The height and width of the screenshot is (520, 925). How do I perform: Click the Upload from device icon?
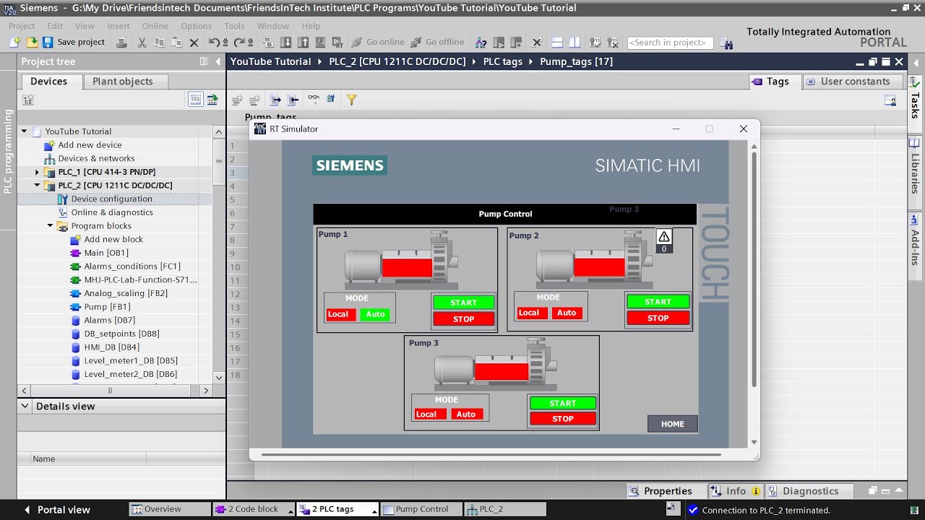(x=303, y=43)
